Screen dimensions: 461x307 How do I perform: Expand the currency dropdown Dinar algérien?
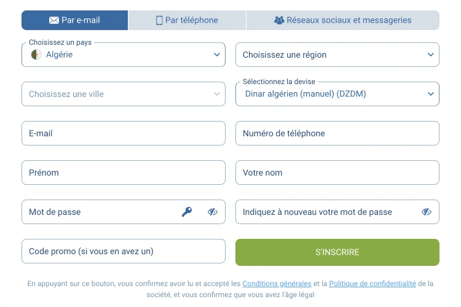point(337,94)
